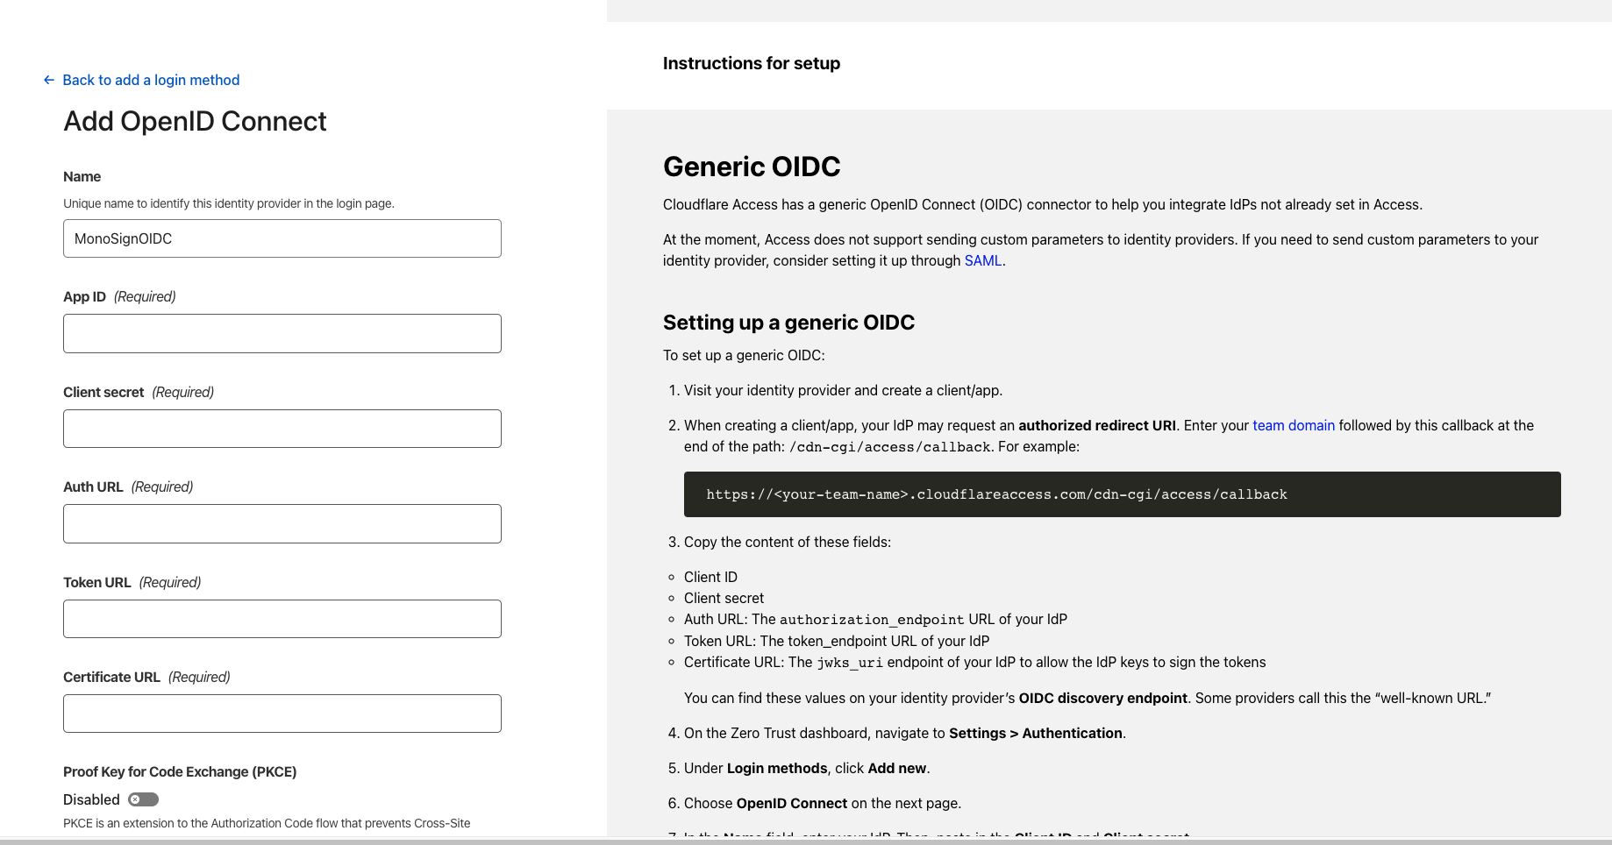1612x845 pixels.
Task: Click the 'Add OpenID Connect' page title
Action: tap(195, 121)
